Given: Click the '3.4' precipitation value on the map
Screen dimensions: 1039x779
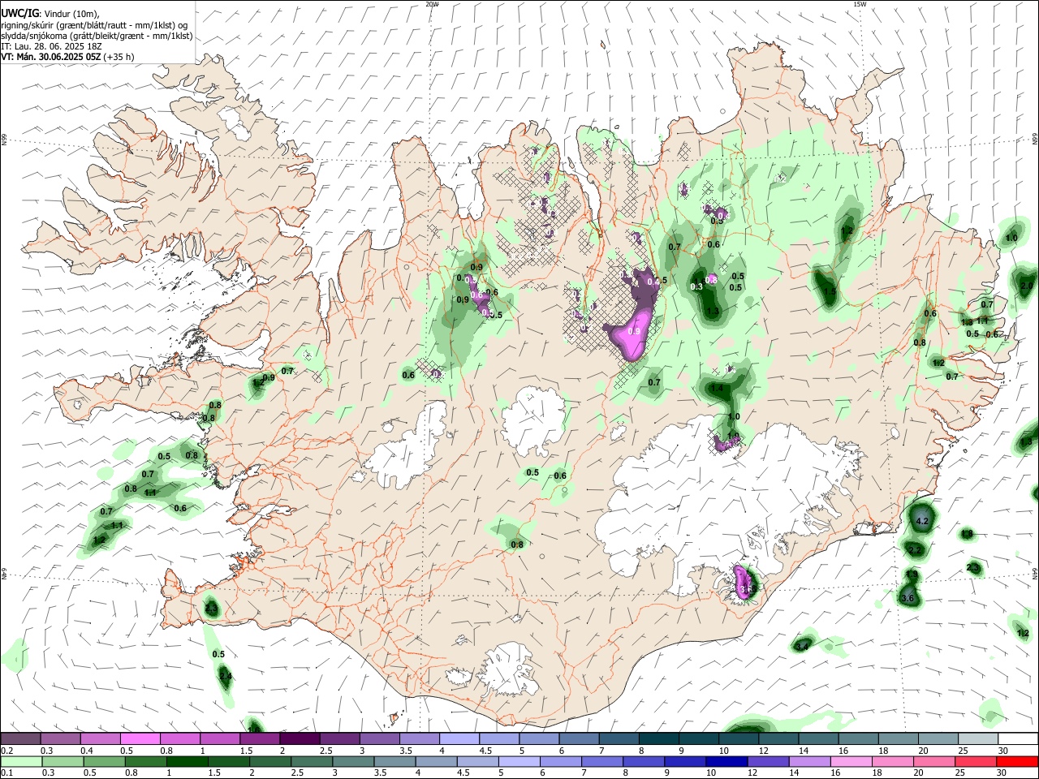Looking at the screenshot, I should [803, 647].
